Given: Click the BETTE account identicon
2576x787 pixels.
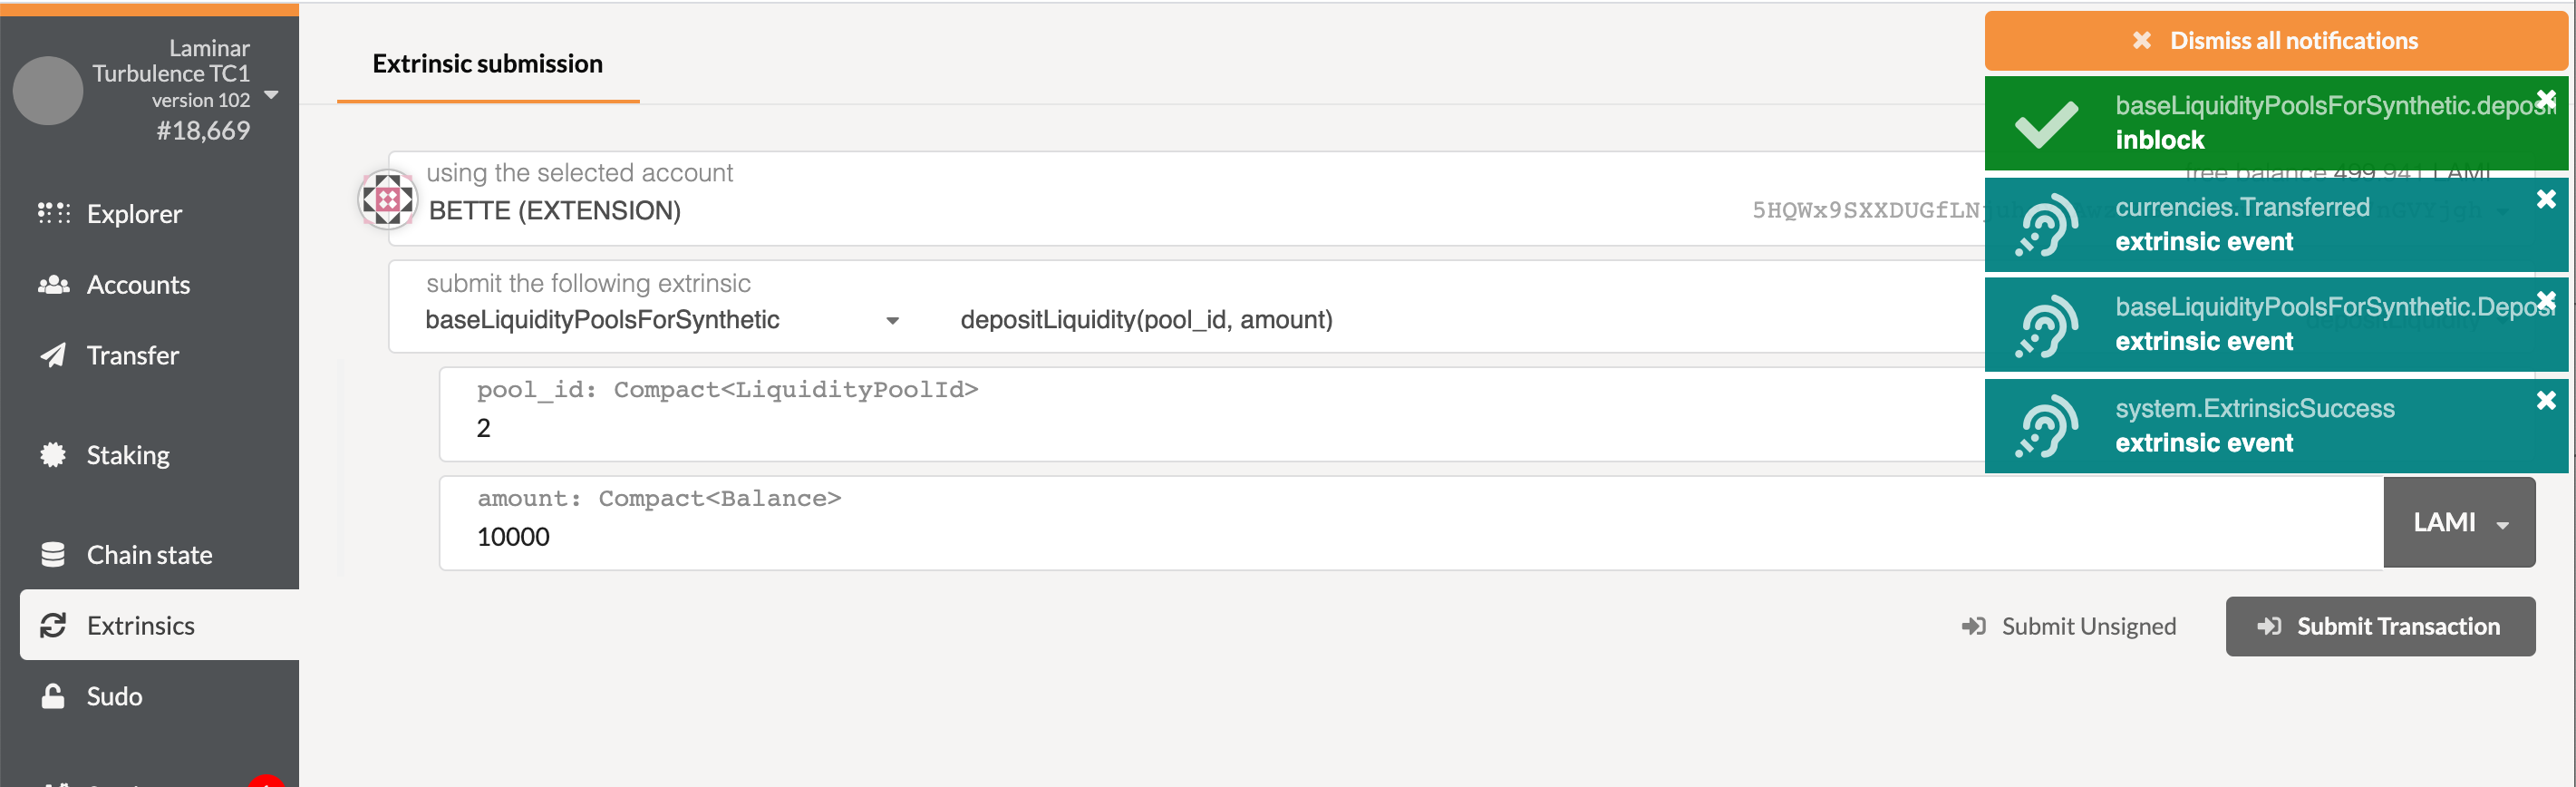Looking at the screenshot, I should pos(388,199).
